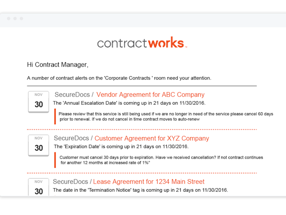286x215 pixels.
Task: Open Vendor Agreement for ABC Company link
Action: [x=150, y=95]
